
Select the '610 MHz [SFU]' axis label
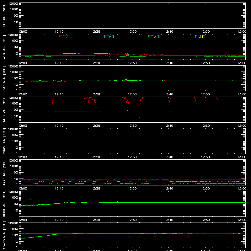[4, 78]
